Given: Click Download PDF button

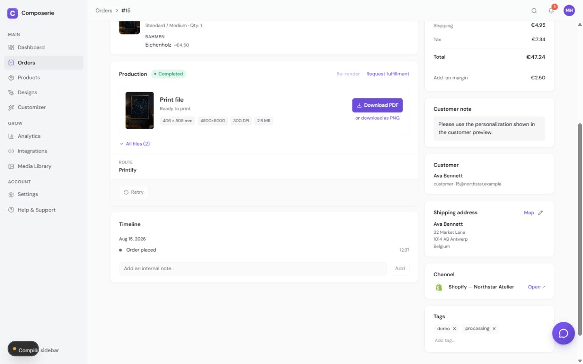Looking at the screenshot, I should point(377,105).
